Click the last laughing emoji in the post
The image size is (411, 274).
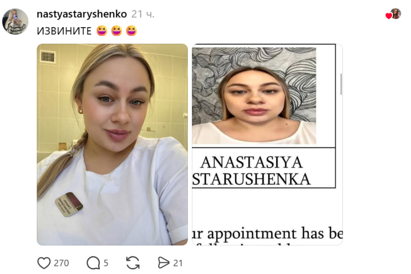(x=132, y=31)
